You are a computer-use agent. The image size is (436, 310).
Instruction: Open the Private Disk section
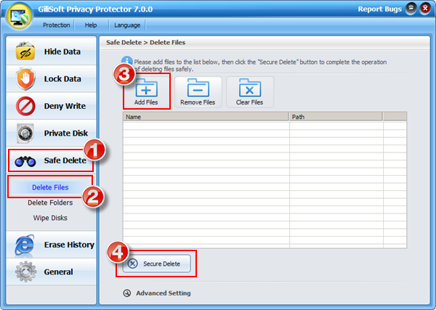[51, 133]
